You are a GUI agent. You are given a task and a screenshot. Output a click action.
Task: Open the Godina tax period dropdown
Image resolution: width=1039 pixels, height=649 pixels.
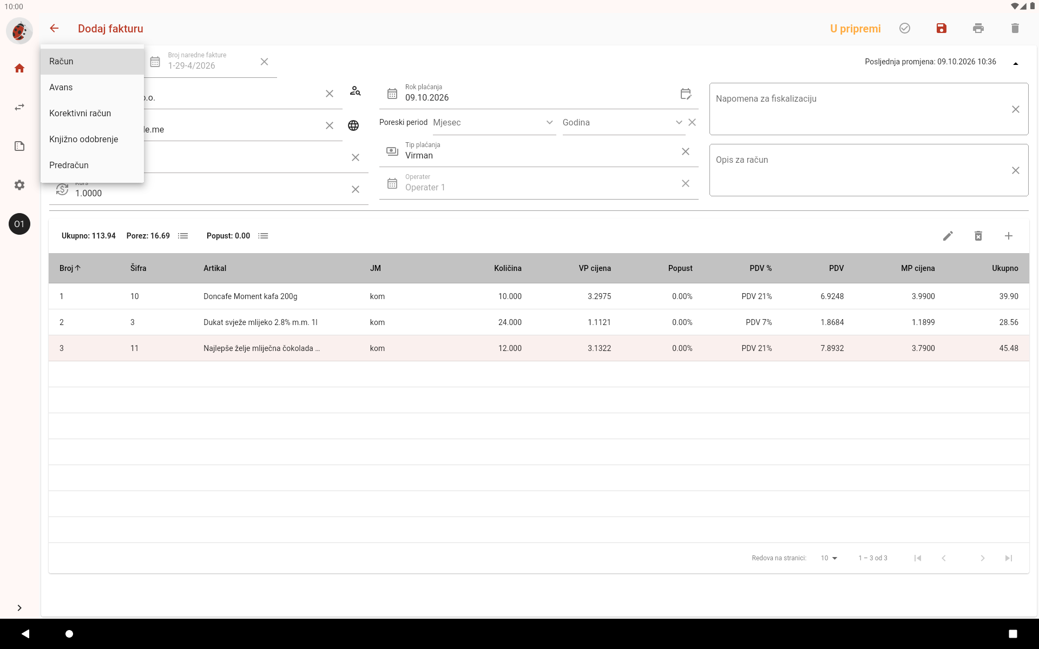coord(623,123)
